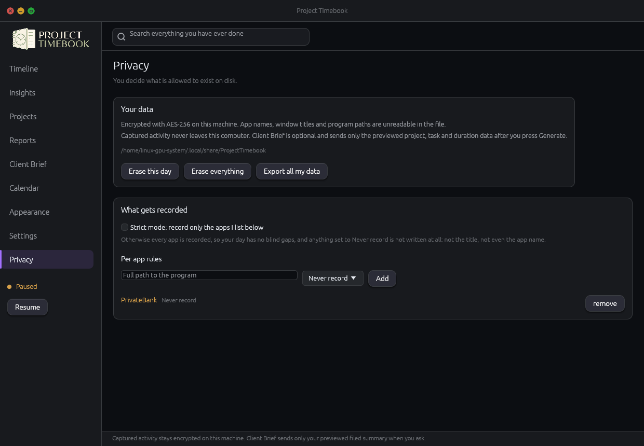The image size is (644, 446).
Task: Click What gets recorded heading
Action: (154, 210)
